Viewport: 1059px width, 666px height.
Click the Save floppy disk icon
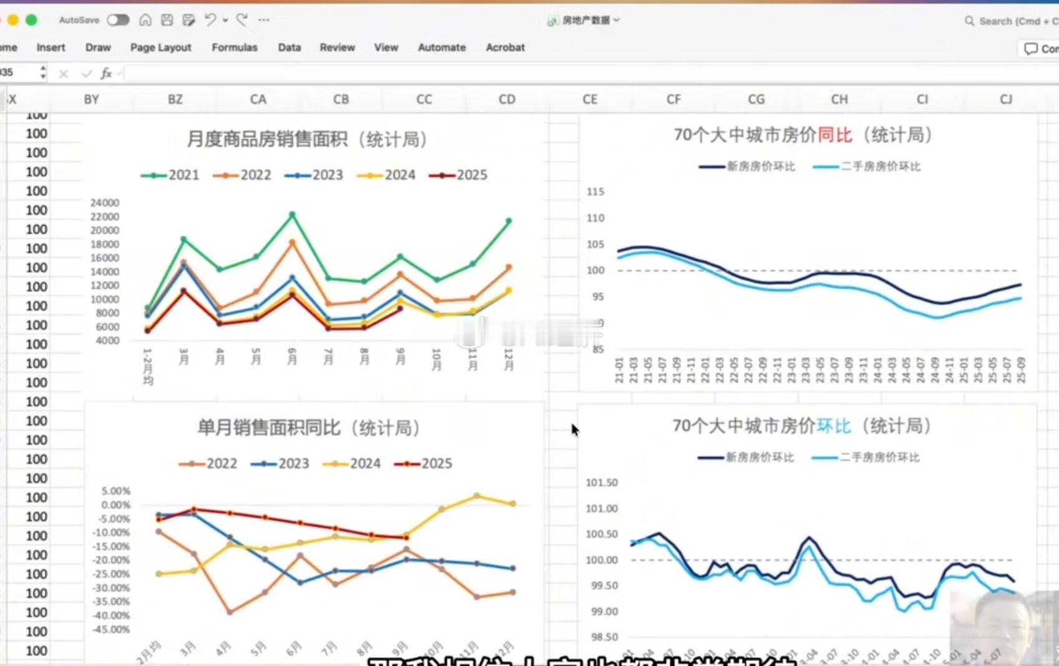click(x=167, y=20)
